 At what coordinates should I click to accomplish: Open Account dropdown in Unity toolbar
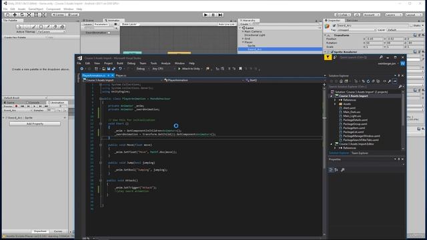(371, 15)
